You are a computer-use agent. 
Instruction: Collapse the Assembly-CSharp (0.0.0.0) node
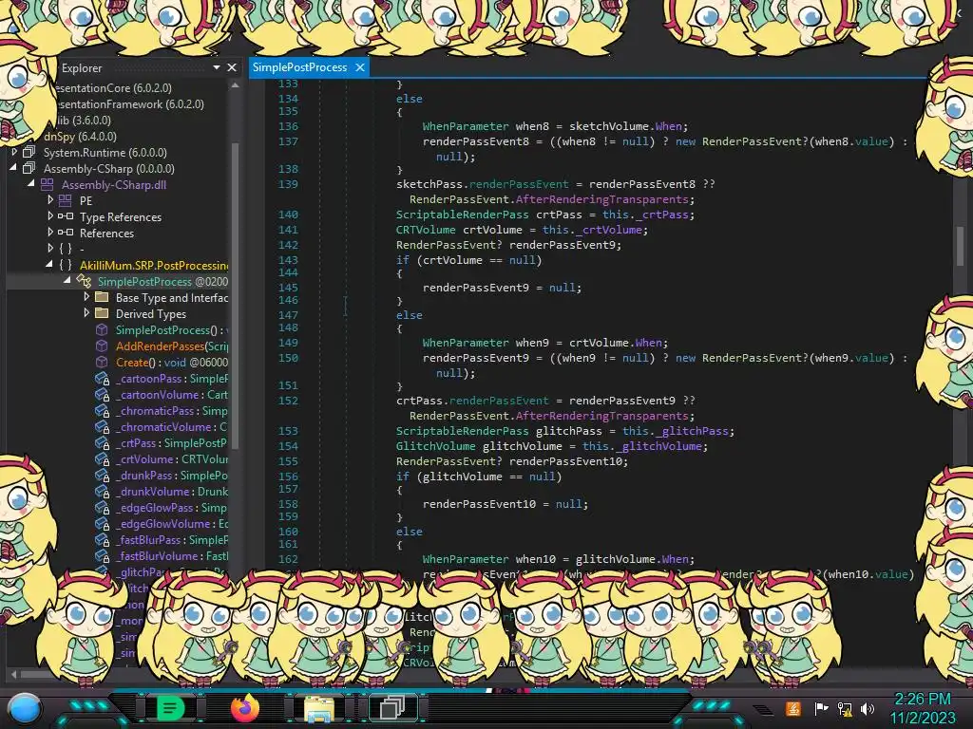coord(13,168)
